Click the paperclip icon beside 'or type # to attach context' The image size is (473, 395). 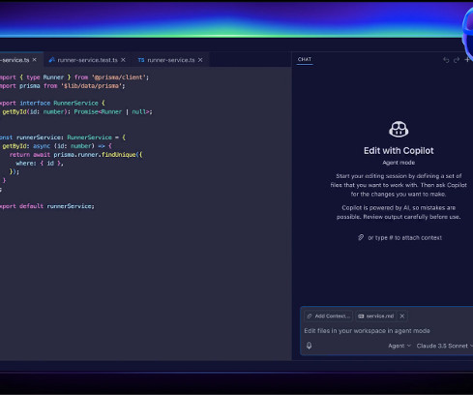point(361,237)
